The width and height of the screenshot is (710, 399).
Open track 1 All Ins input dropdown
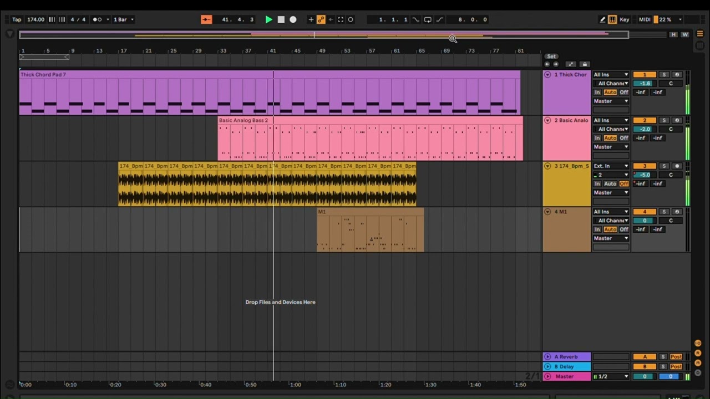611,75
